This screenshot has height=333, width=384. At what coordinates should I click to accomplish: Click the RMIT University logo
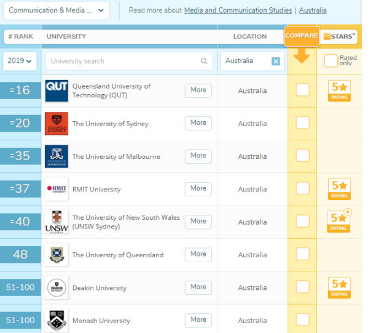click(x=57, y=189)
